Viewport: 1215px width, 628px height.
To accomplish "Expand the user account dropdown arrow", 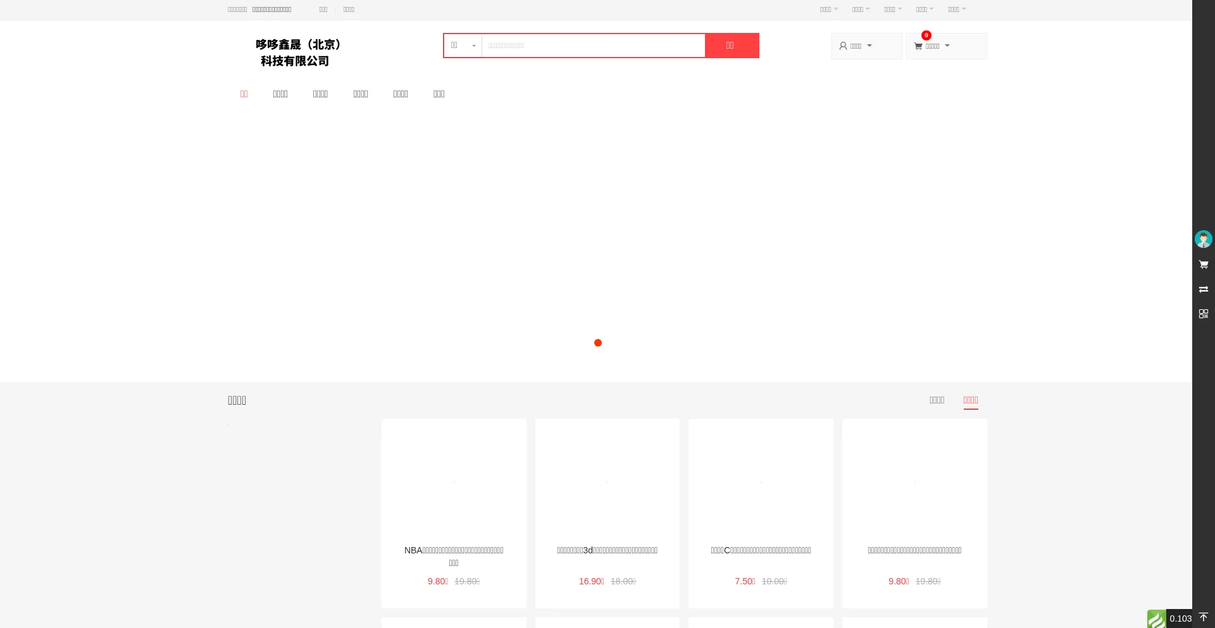I will (x=869, y=46).
